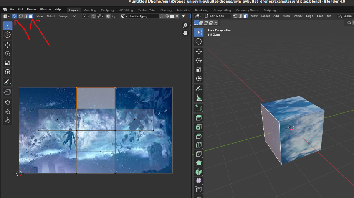This screenshot has width=354, height=198.
Task: Select the Extrude Region tool
Action: point(199,118)
